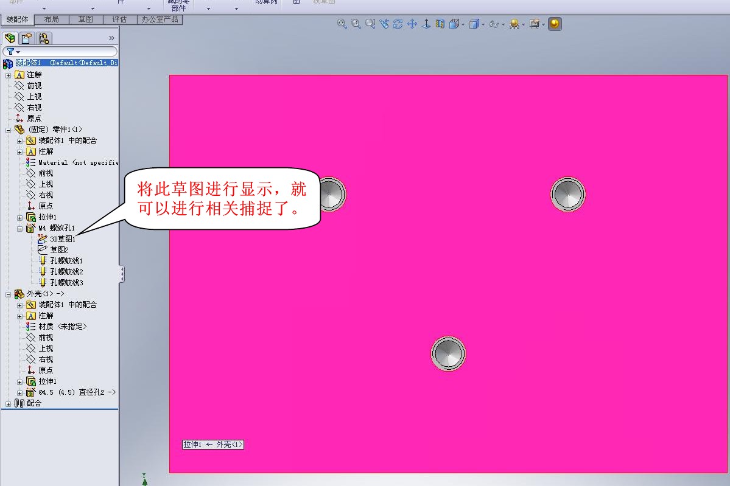Image resolution: width=730 pixels, height=486 pixels.
Task: Expand the 配合 mates folder
Action: pyautogui.click(x=8, y=404)
